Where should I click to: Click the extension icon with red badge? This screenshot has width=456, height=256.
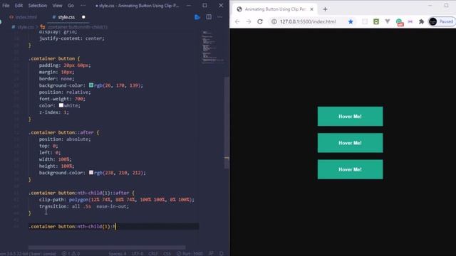(399, 22)
